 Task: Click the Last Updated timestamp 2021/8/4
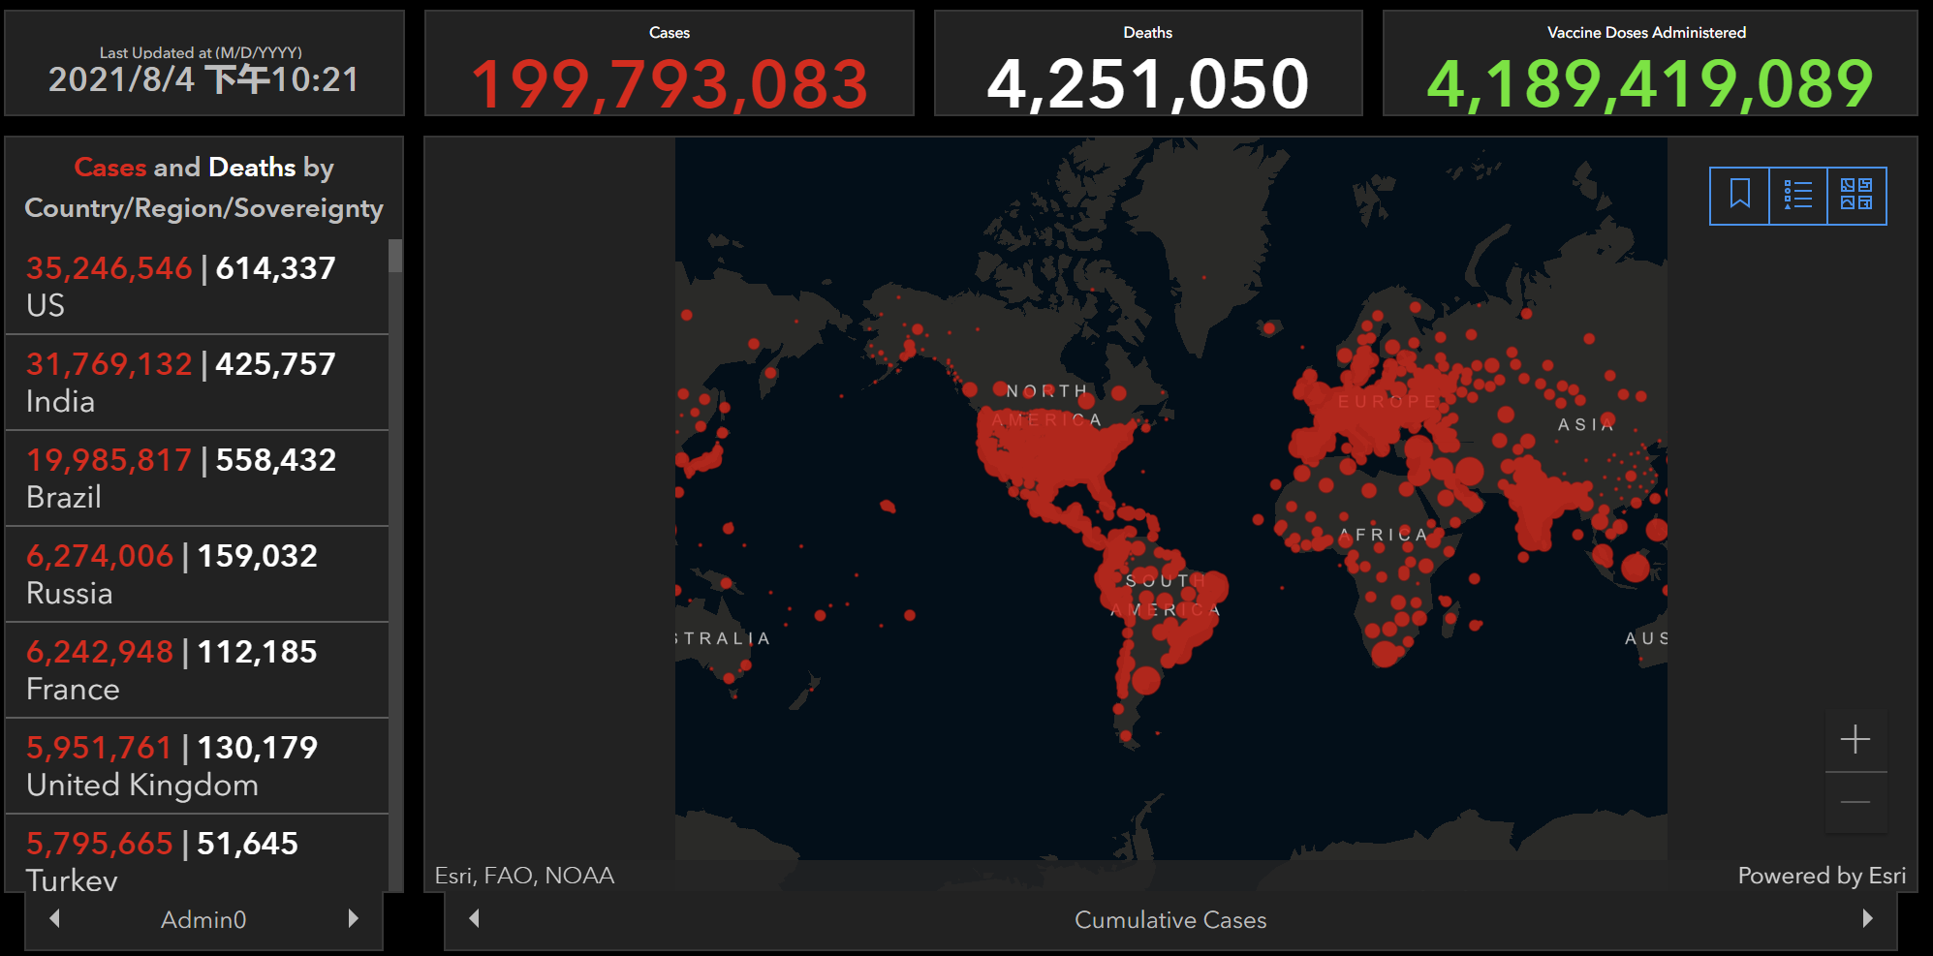203,79
